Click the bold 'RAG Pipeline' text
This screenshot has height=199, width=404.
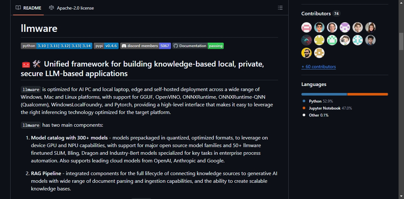click(x=46, y=174)
